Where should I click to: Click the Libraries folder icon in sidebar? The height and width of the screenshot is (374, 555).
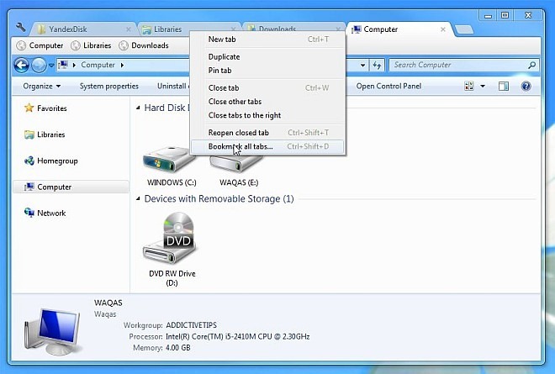tap(29, 134)
